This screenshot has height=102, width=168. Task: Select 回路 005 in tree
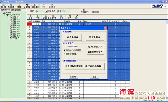click(x=16, y=25)
